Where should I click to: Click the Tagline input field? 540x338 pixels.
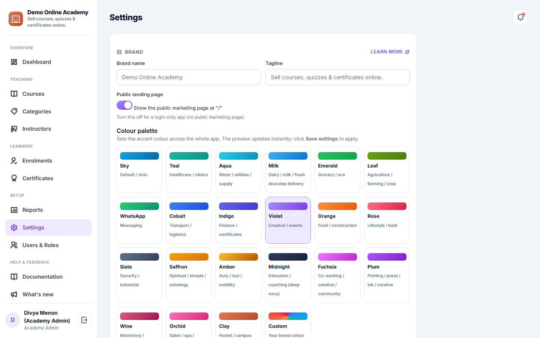coord(337,77)
